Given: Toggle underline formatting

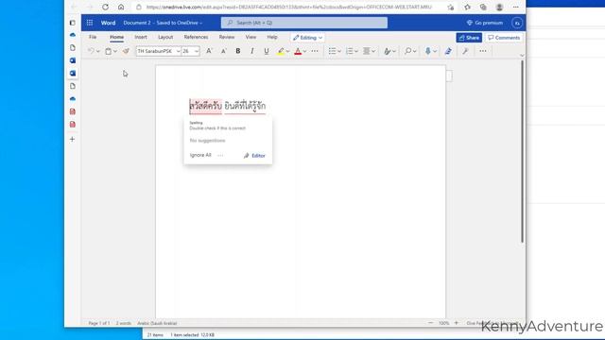Looking at the screenshot, I should click(267, 51).
